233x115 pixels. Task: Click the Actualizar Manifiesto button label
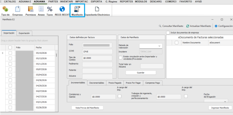(x=200, y=26)
